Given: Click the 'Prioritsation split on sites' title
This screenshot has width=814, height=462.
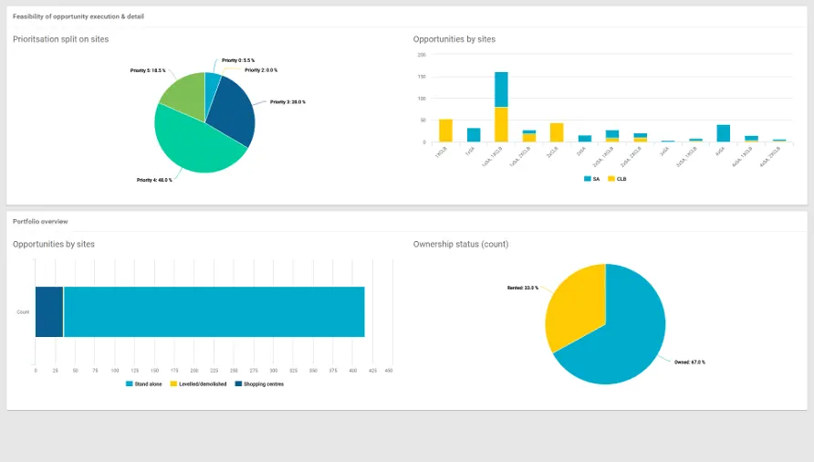Looking at the screenshot, I should (61, 39).
